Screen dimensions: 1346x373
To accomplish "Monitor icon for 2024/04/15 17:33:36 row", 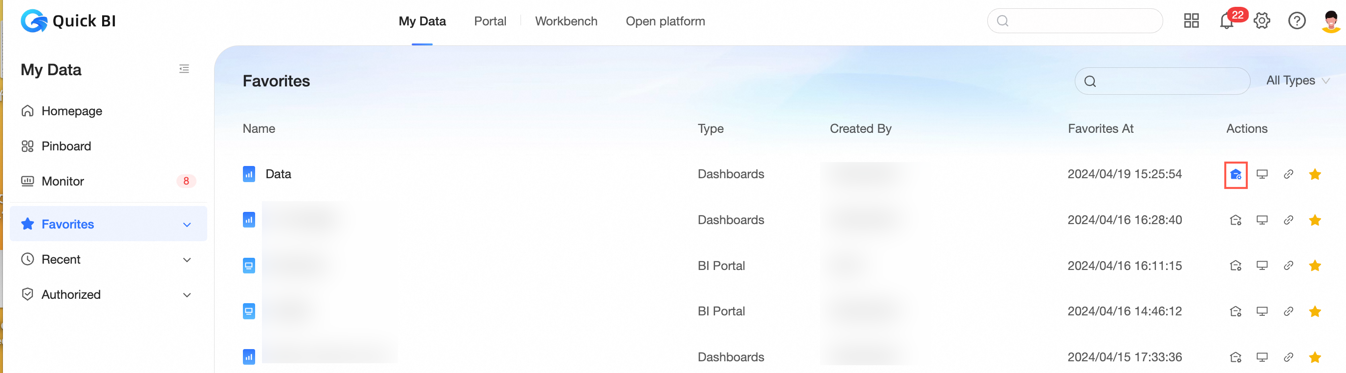I will tap(1262, 357).
